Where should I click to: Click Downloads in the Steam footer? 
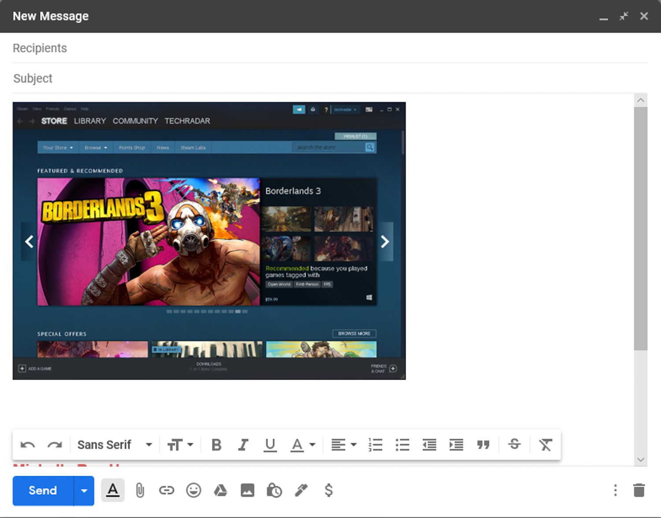209,366
